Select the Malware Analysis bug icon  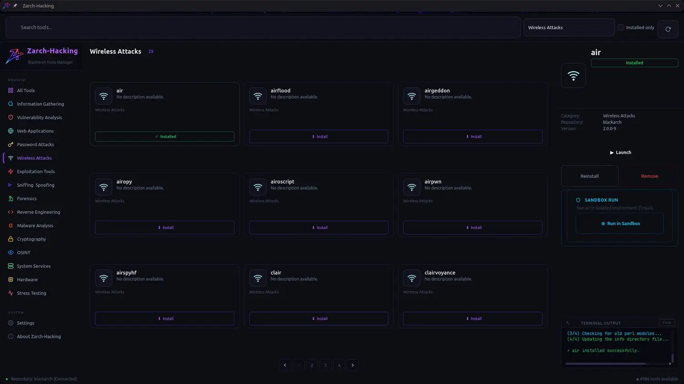click(x=10, y=225)
